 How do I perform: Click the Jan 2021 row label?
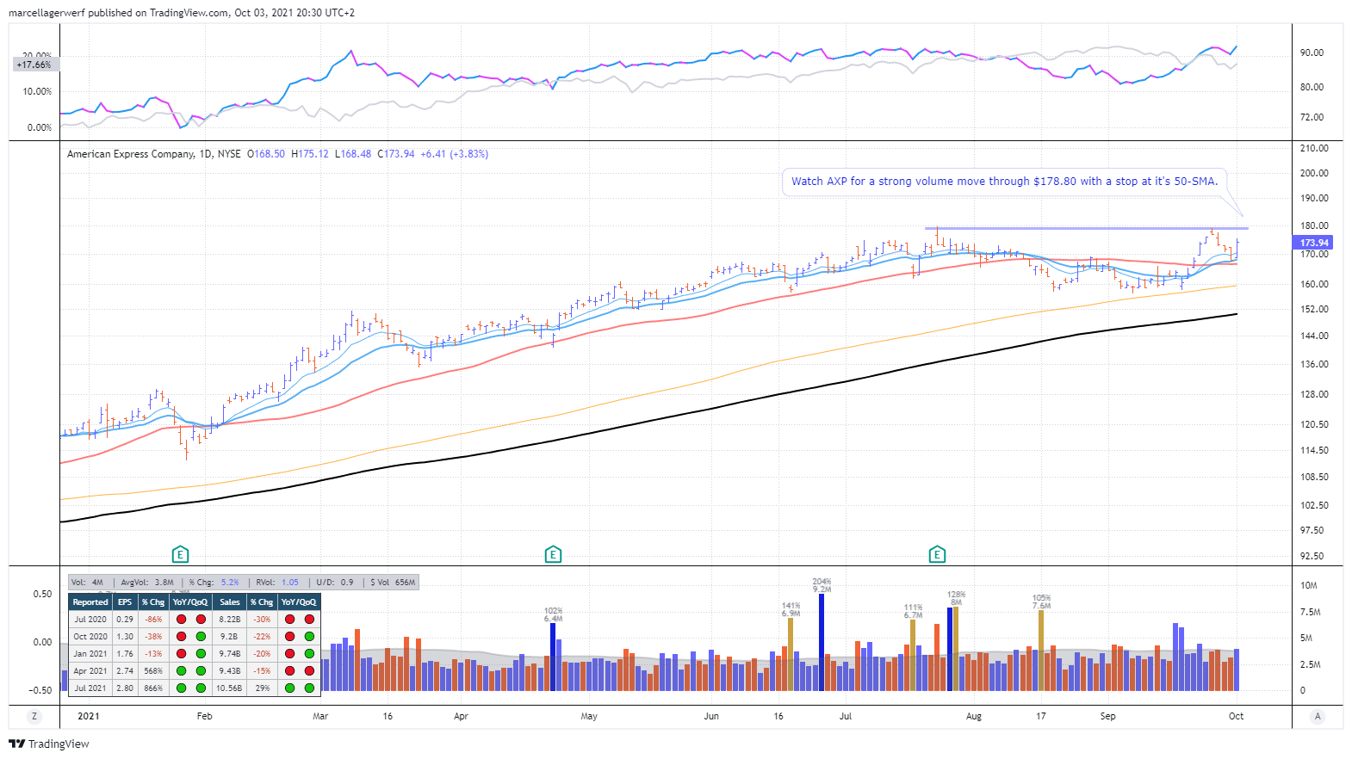point(90,654)
